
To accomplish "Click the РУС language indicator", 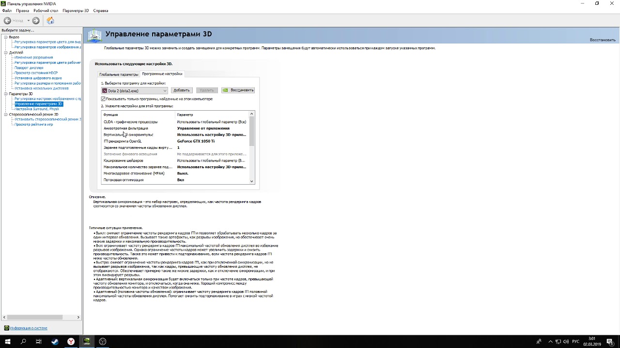I will click(x=575, y=342).
